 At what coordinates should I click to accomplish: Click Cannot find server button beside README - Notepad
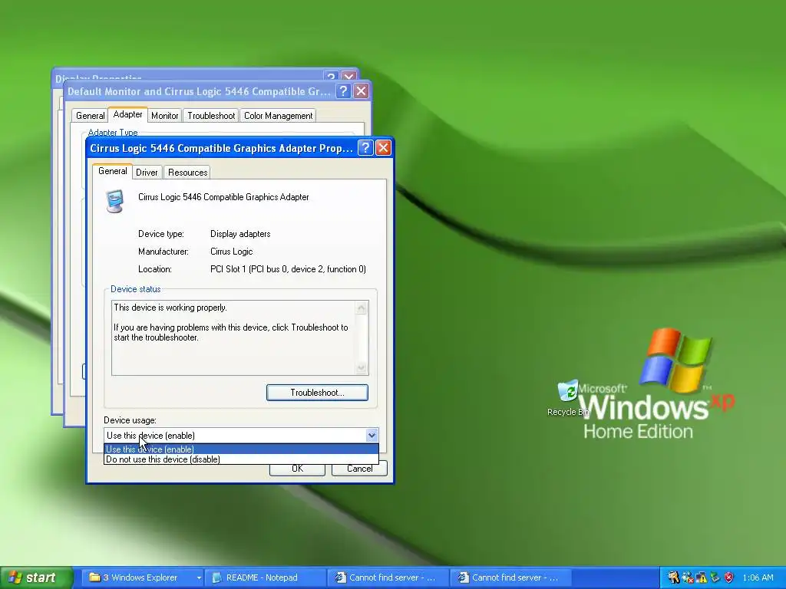pyautogui.click(x=388, y=577)
